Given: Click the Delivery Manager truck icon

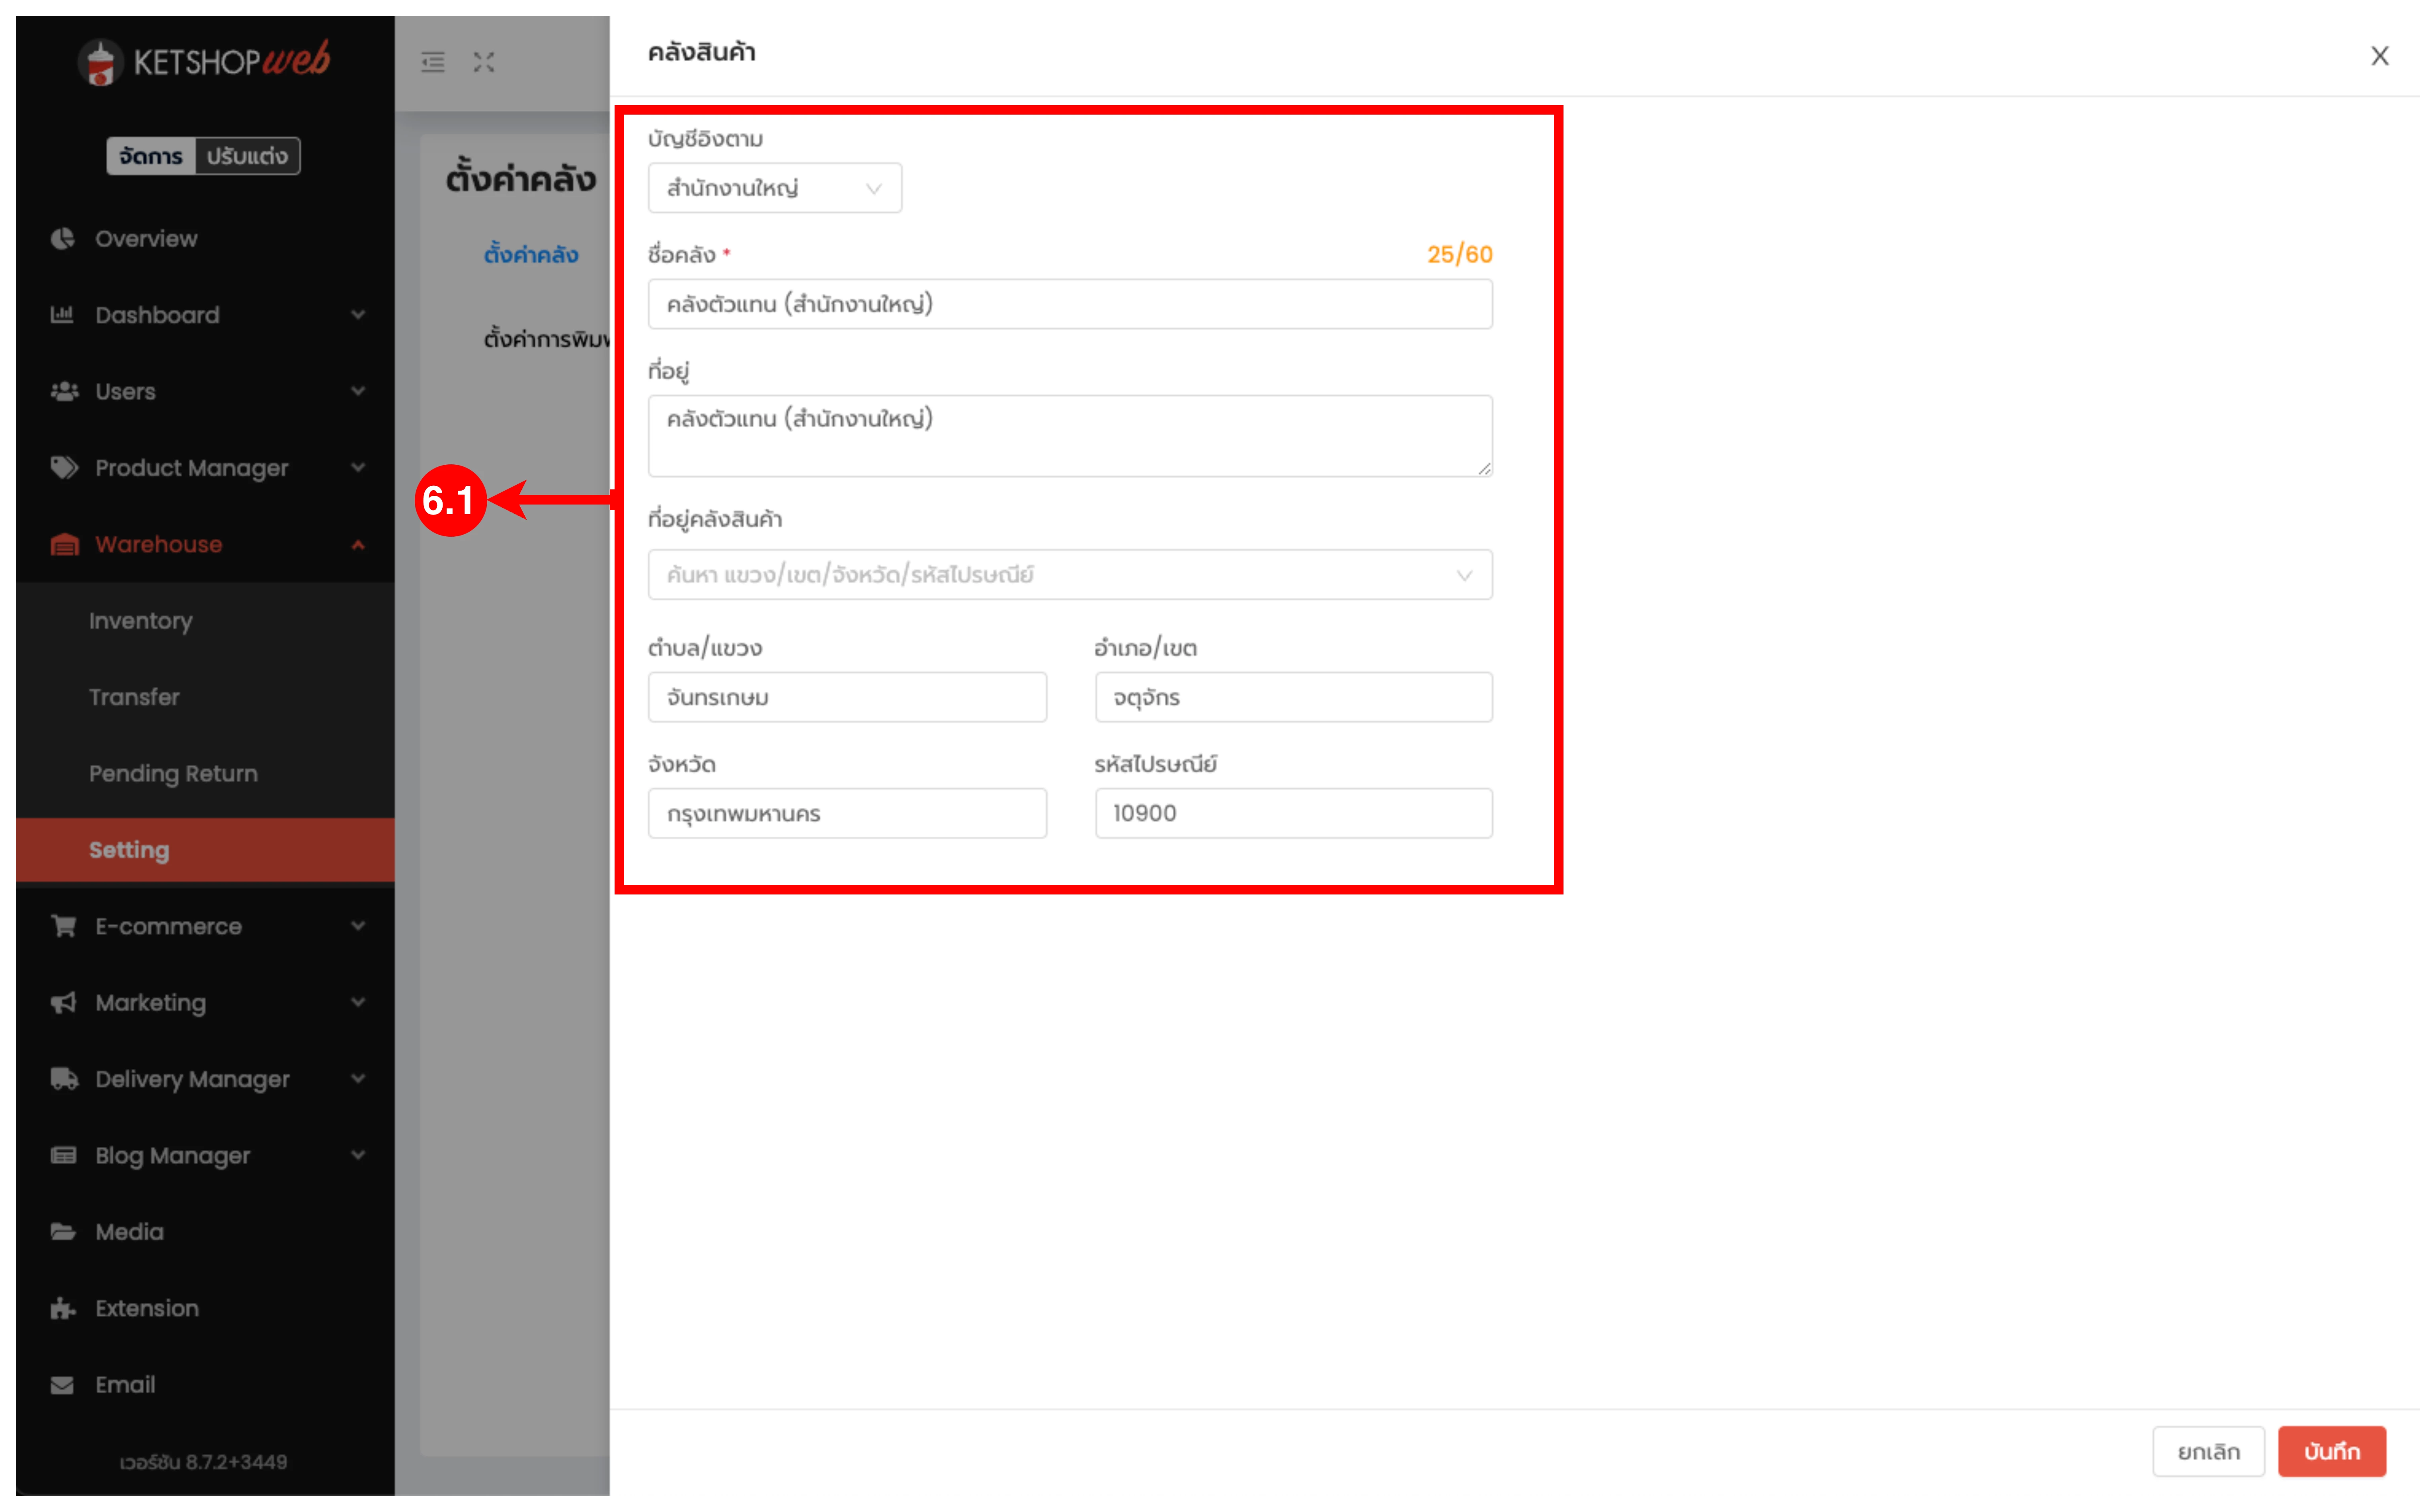Looking at the screenshot, I should (x=64, y=1079).
